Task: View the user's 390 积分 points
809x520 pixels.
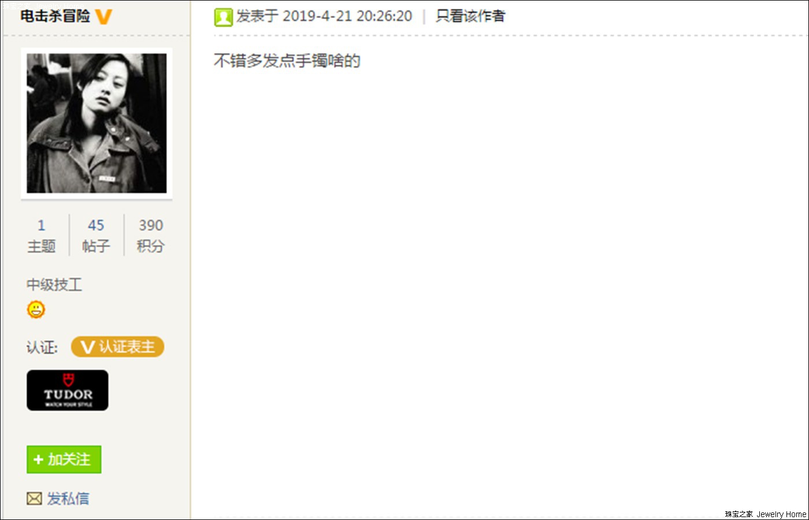Action: [x=151, y=236]
